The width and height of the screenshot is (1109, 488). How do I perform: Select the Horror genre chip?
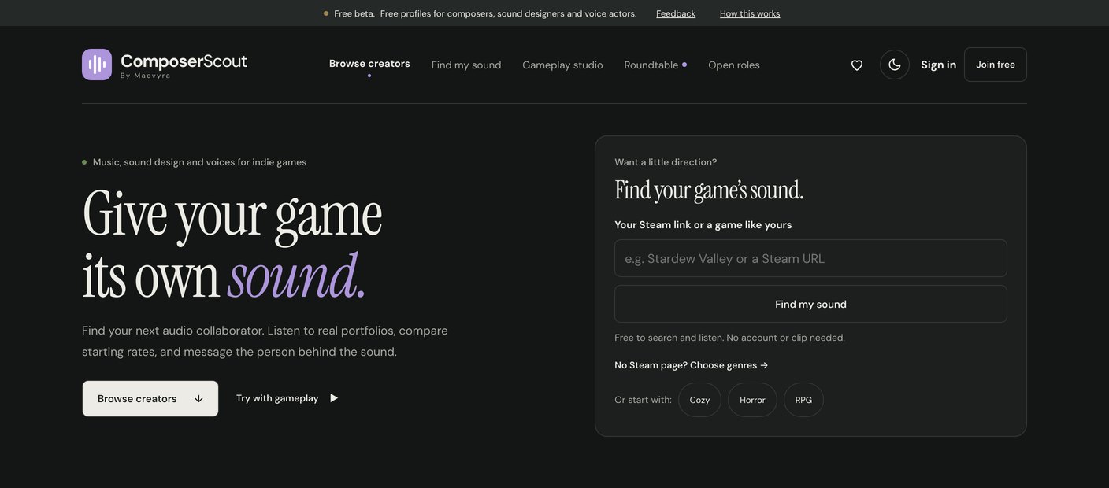(x=752, y=400)
